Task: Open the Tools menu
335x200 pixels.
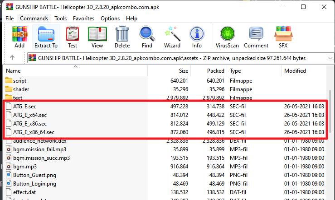Action: [60, 19]
